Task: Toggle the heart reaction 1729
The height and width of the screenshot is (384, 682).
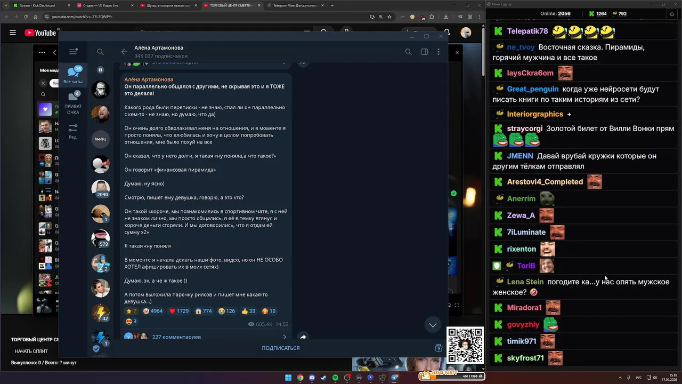Action: click(x=179, y=311)
